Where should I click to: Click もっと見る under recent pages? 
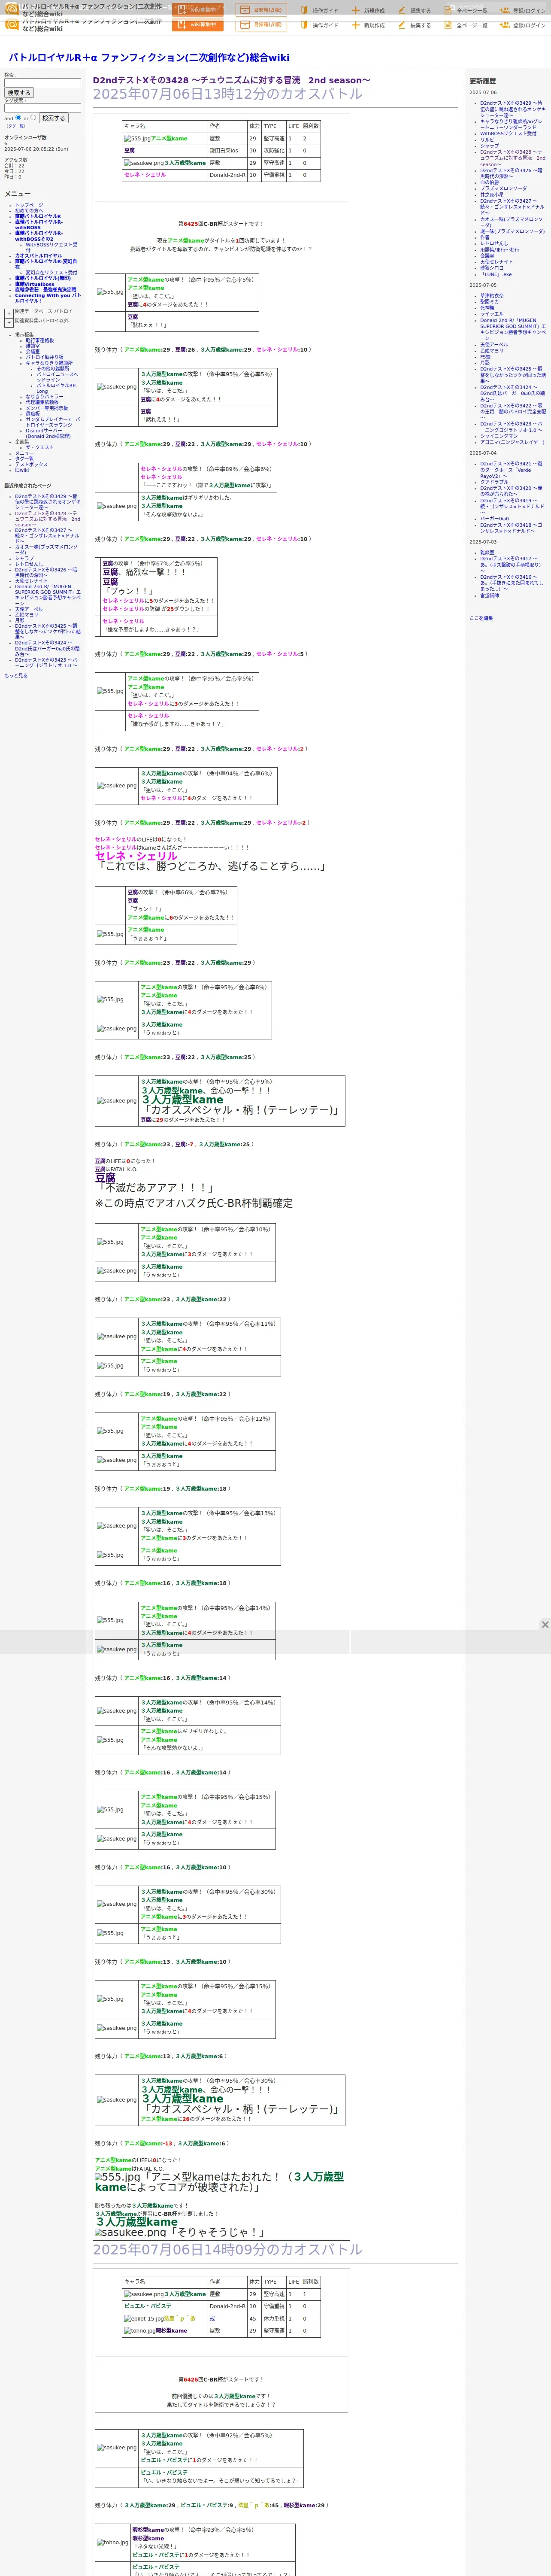(16, 676)
